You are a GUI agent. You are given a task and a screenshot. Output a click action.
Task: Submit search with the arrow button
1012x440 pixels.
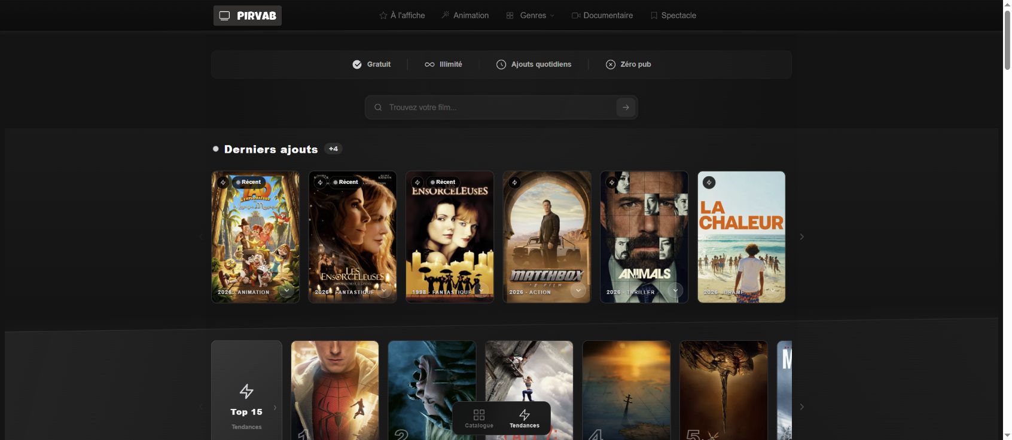coord(626,107)
